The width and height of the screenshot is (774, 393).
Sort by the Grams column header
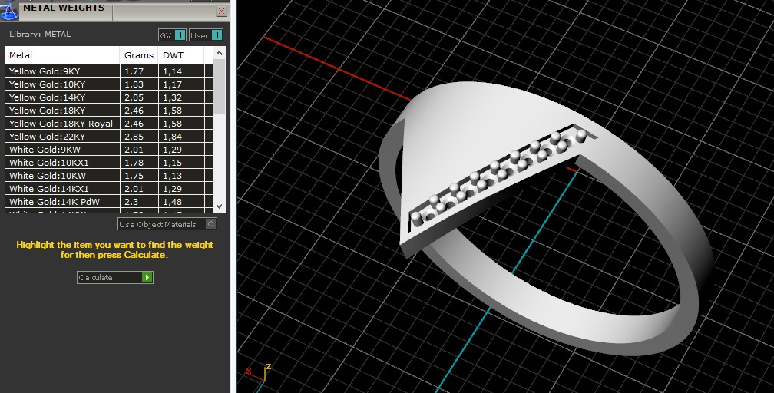coord(139,55)
